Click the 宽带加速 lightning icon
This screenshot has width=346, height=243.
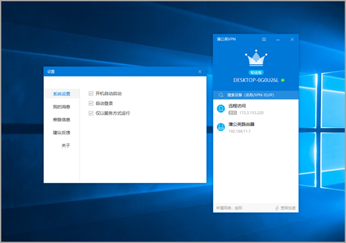tap(277, 208)
